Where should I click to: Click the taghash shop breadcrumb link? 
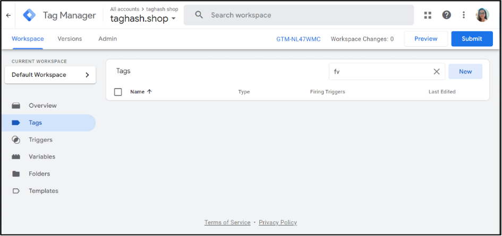point(162,9)
